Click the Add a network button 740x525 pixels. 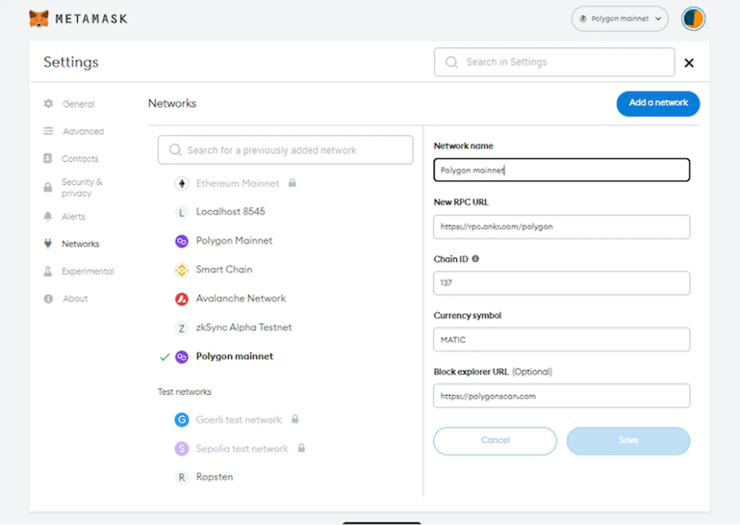[658, 104]
